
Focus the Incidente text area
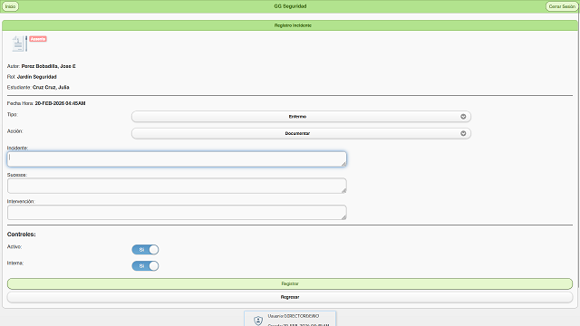[x=177, y=159]
